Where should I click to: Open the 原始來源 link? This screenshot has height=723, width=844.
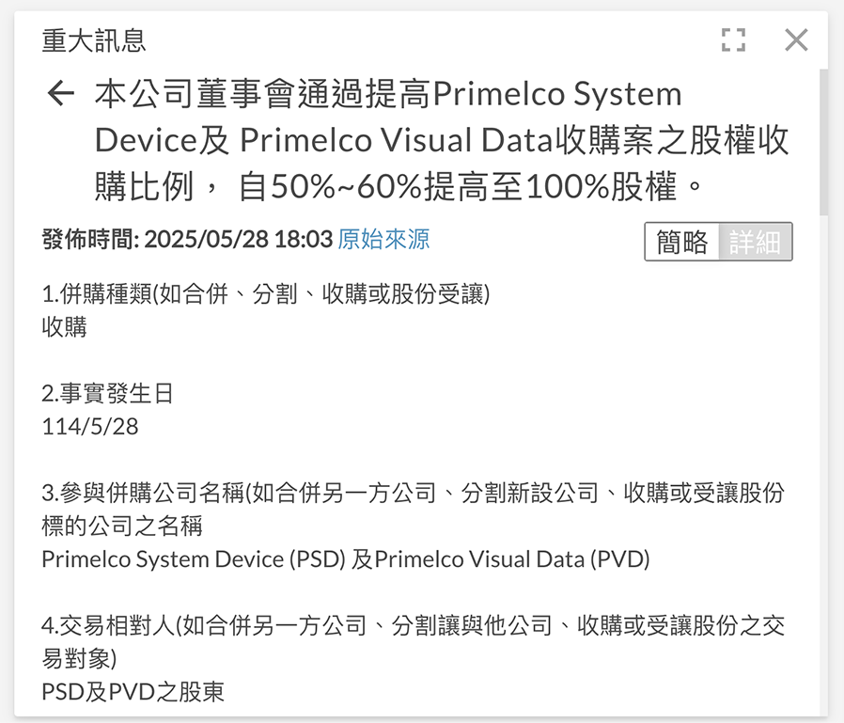click(383, 240)
